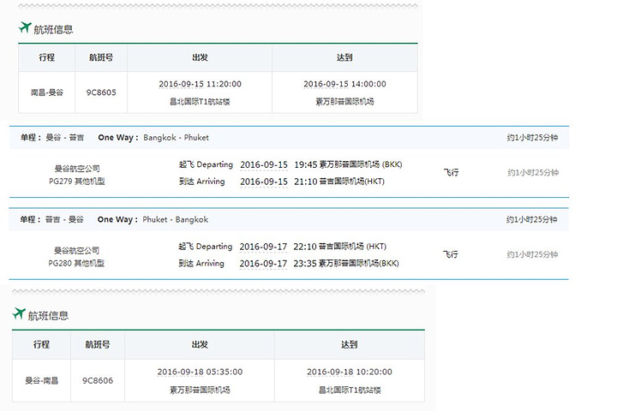Click the arrival time 2016-09-15 14:00:00
This screenshot has height=411, width=617.
point(344,84)
